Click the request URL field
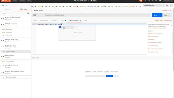The height and width of the screenshot is (98, 174). (x=97, y=15)
